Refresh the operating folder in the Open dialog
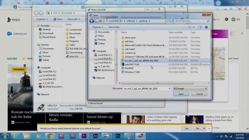249x140 pixels. pos(170,21)
